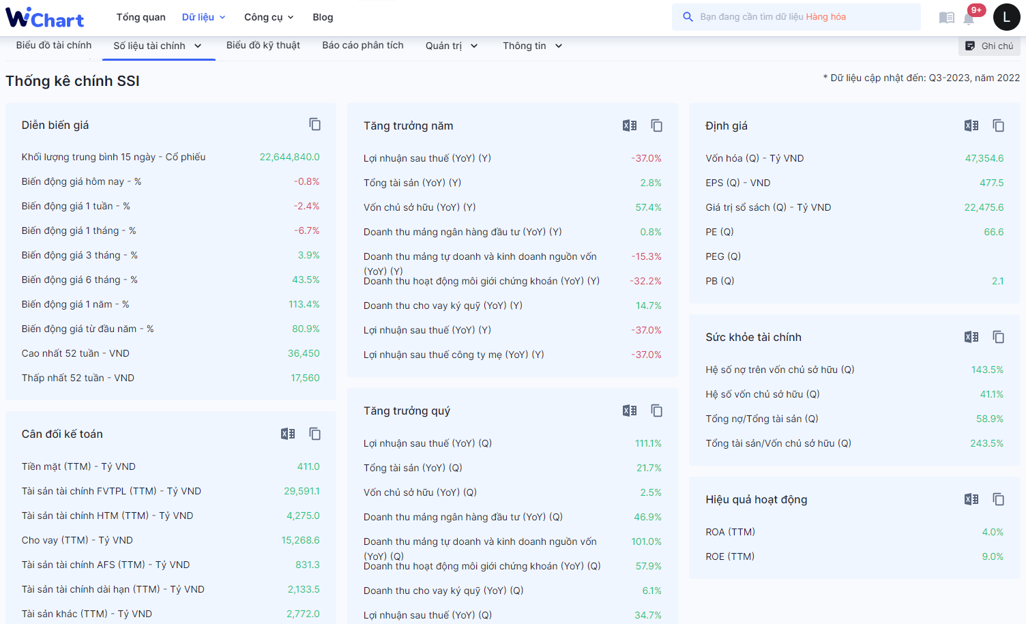Image resolution: width=1026 pixels, height=624 pixels.
Task: Click the WiChart logo
Action: (45, 17)
